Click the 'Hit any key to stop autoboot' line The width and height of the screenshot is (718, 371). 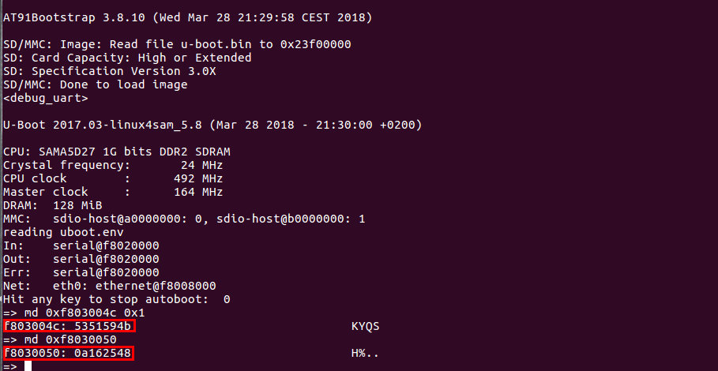click(116, 300)
